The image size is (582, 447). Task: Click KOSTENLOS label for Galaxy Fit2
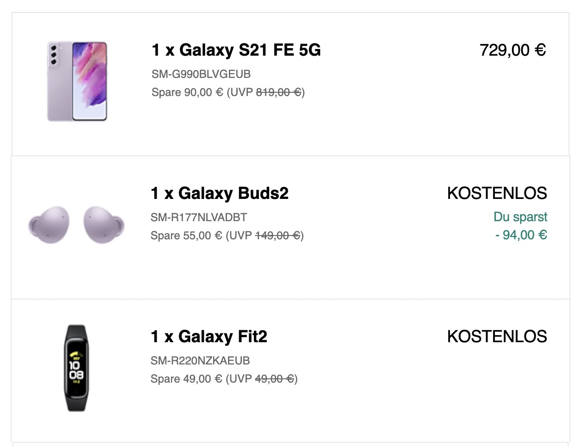point(497,337)
